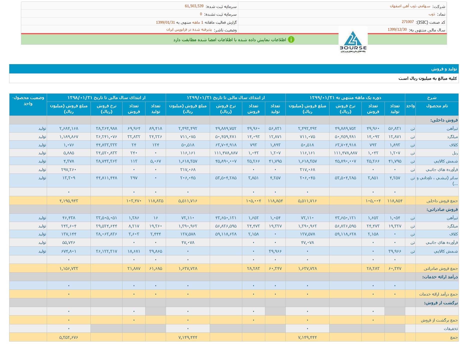Image resolution: width=460 pixels, height=346 pixels.
Task: Click the نام محصول column header
Action: [437, 106]
